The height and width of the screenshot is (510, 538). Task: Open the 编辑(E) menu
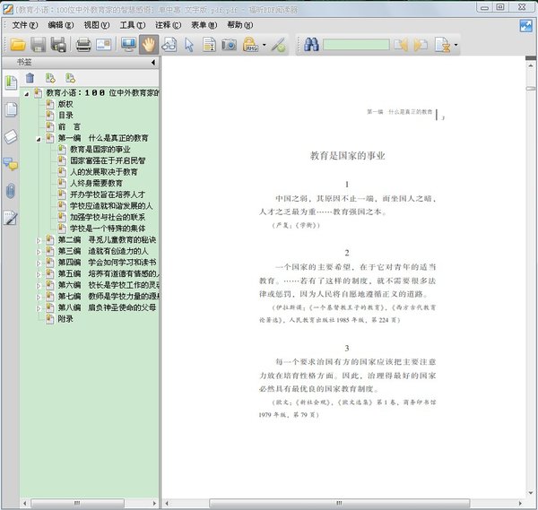point(61,25)
